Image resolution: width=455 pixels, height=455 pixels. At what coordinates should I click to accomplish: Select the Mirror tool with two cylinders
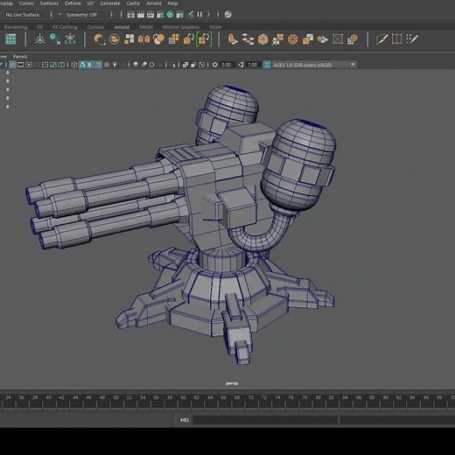coord(143,38)
